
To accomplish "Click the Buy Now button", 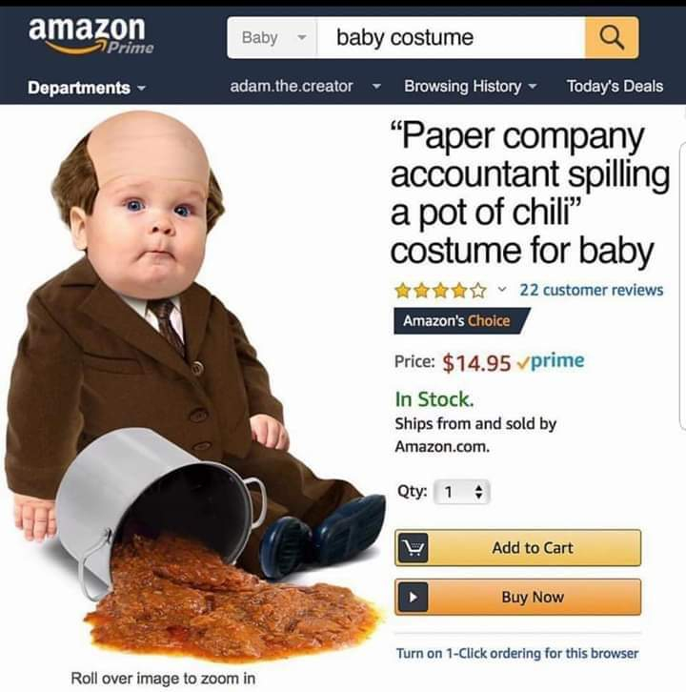I will [518, 597].
